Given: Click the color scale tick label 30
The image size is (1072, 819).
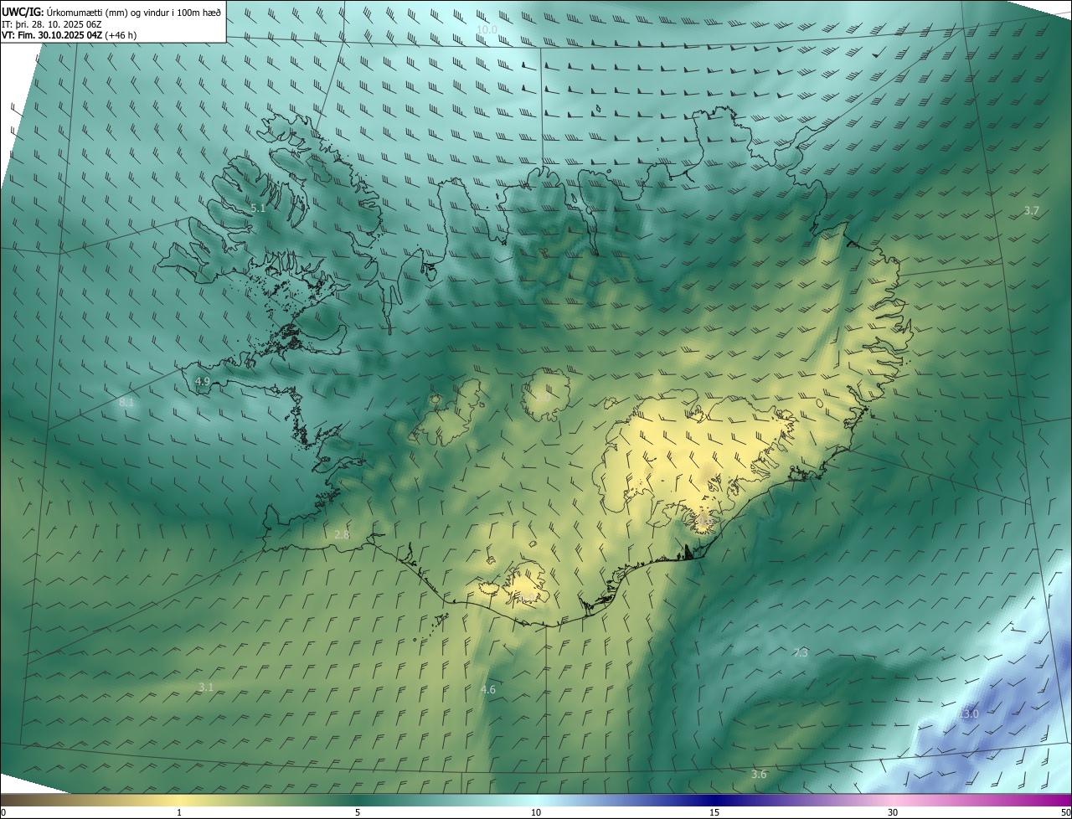Looking at the screenshot, I should tap(893, 813).
